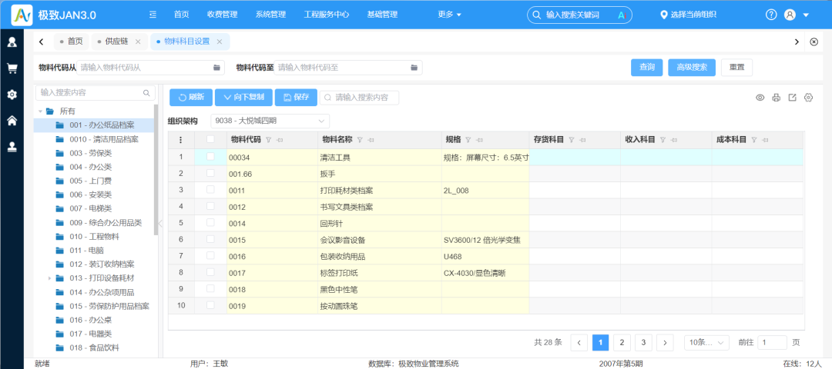
Task: Click the print icon above the table
Action: (777, 98)
